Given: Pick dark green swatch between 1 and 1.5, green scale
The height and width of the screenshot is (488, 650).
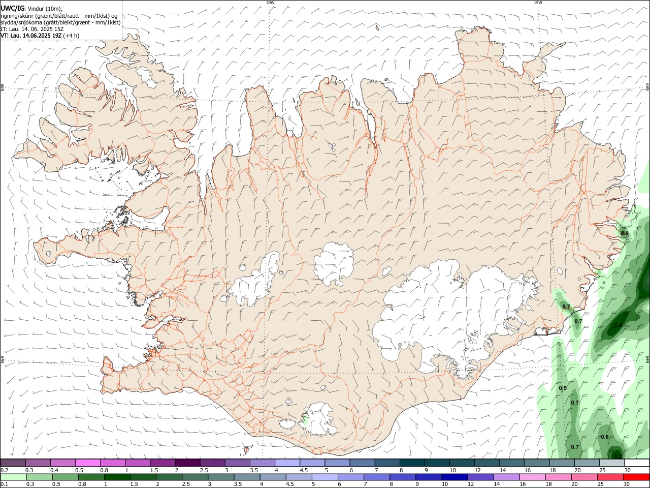Looking at the screenshot, I should click(116, 477).
